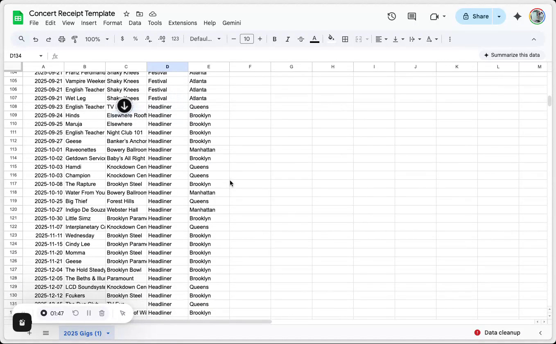Open the comments panel icon

(412, 16)
